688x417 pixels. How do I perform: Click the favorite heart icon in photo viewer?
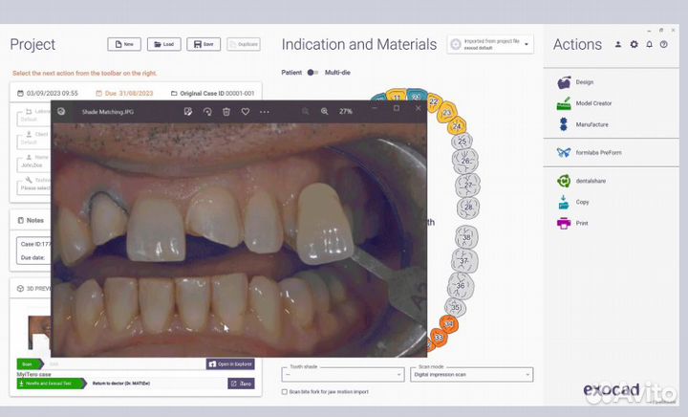(x=246, y=112)
